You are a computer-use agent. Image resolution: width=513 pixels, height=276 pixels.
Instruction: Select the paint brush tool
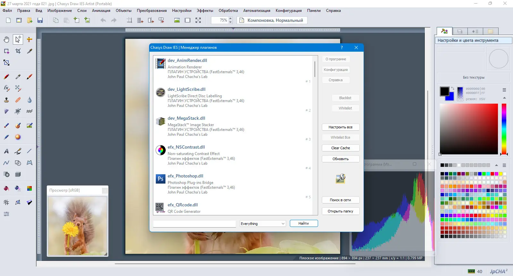[29, 77]
